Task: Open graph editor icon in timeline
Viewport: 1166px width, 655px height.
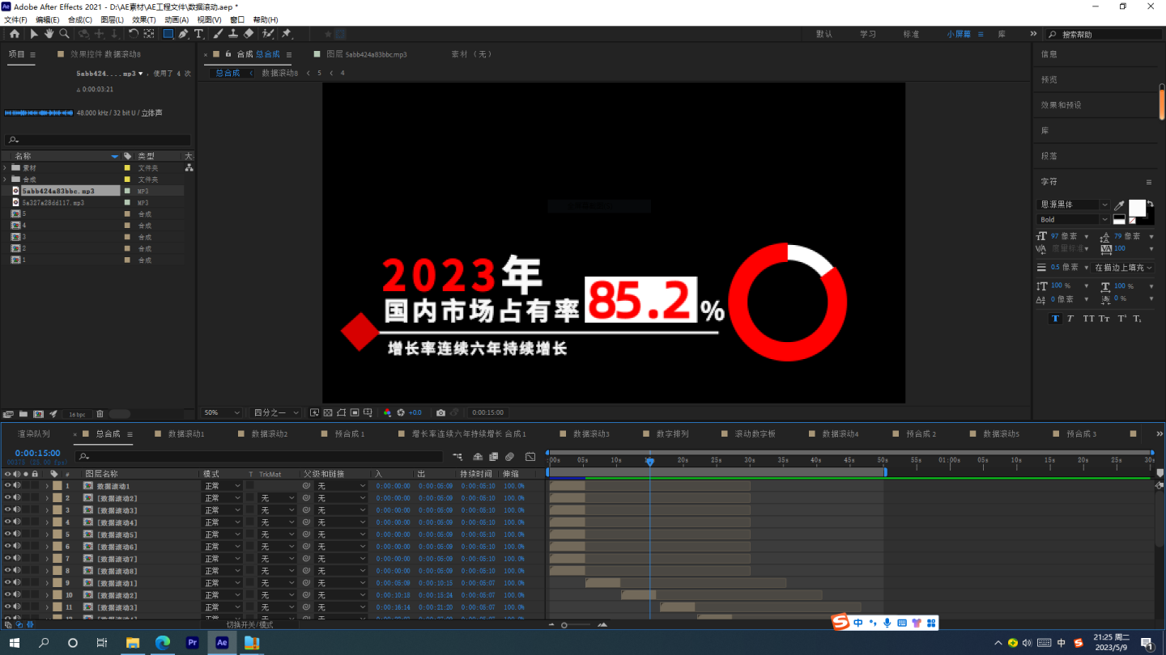Action: [x=530, y=457]
